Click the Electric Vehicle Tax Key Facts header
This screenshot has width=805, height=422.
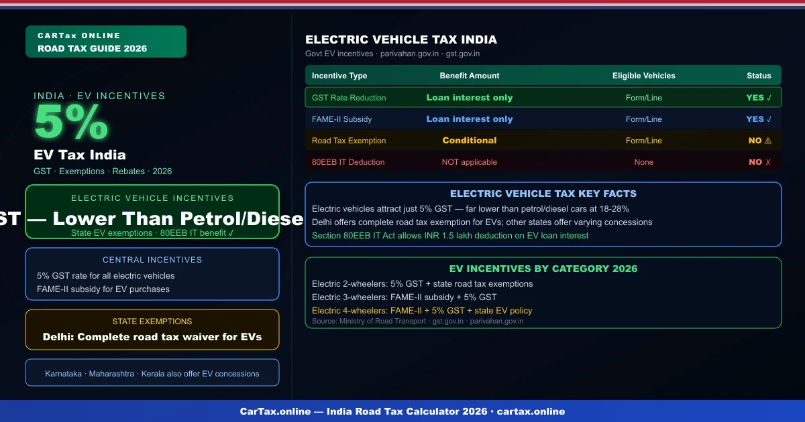click(x=543, y=194)
